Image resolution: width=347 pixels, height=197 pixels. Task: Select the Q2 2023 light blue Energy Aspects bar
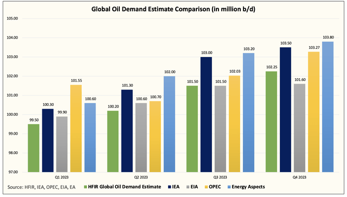point(170,124)
